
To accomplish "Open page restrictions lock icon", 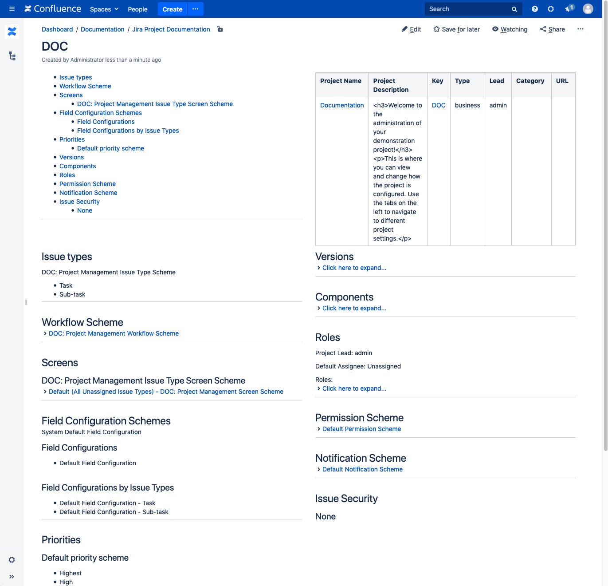I will pos(220,29).
